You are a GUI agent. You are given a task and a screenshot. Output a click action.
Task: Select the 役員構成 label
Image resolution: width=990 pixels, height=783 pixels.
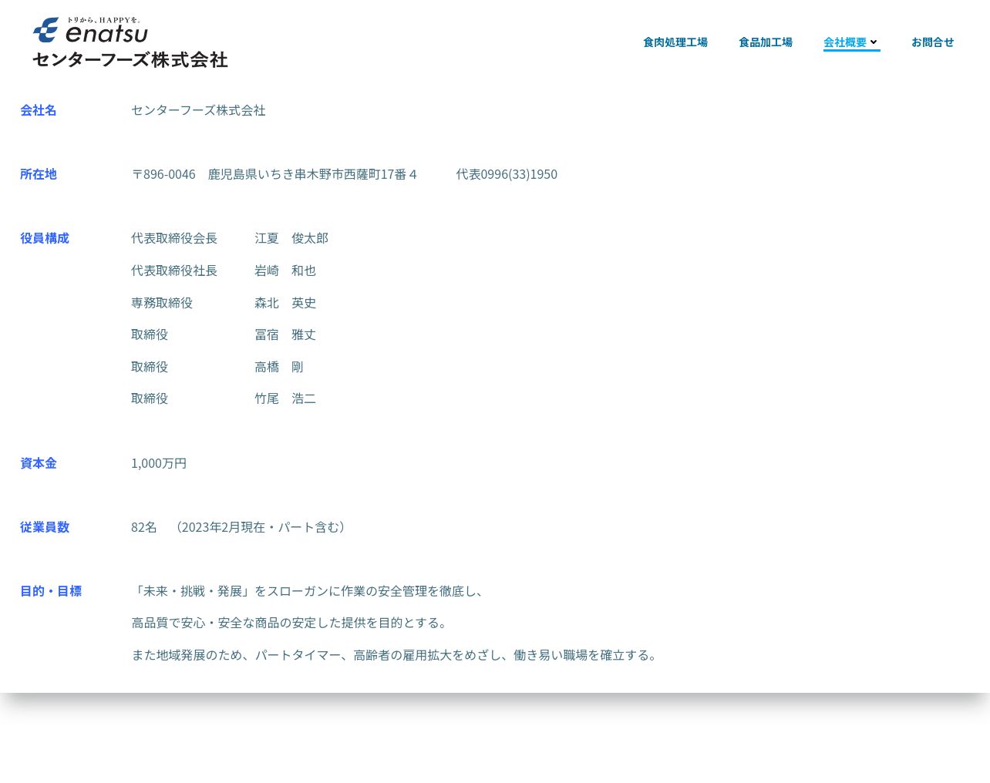45,238
